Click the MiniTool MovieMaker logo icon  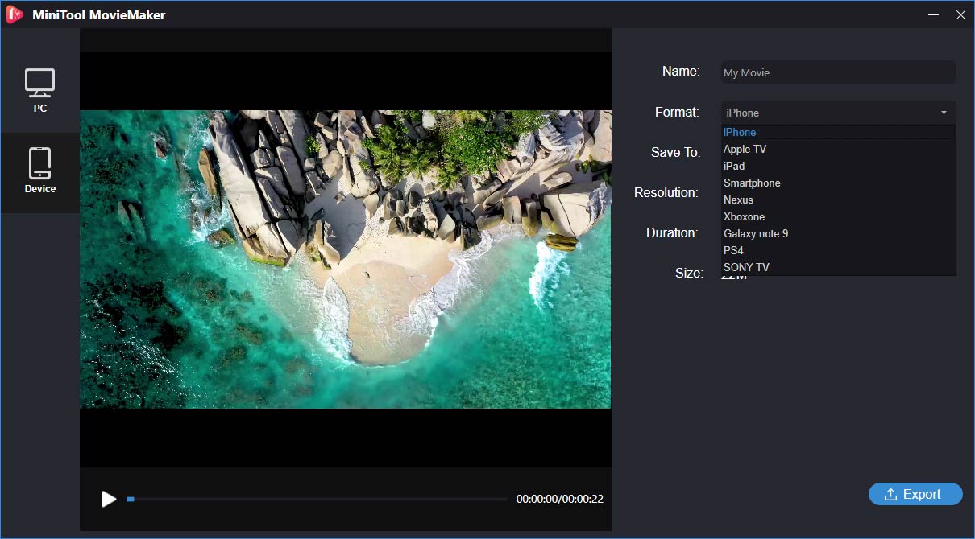[x=15, y=14]
